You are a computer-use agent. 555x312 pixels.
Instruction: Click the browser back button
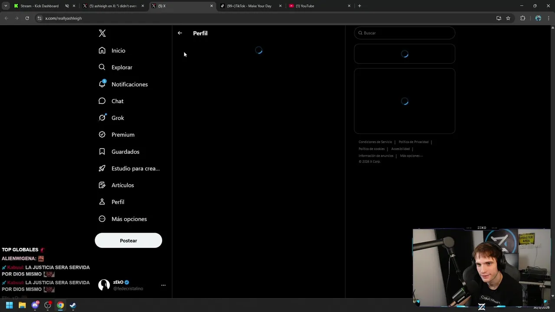click(6, 18)
